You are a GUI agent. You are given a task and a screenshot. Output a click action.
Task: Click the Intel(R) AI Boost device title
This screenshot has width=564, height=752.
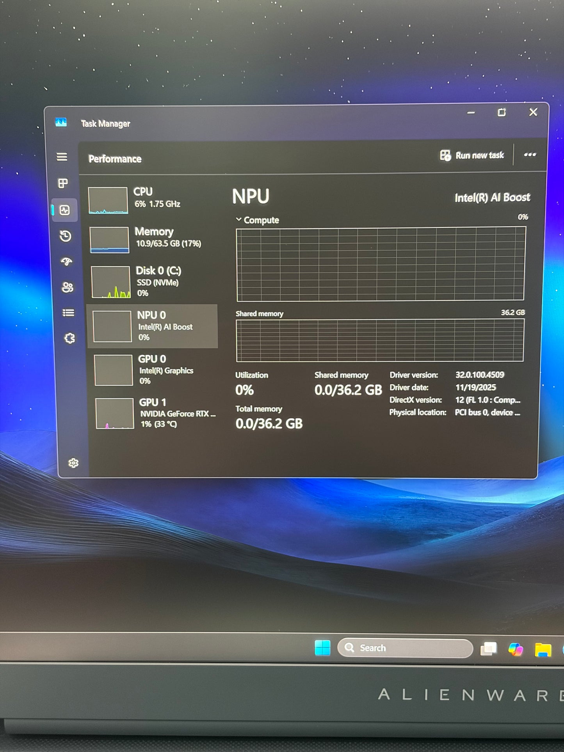[x=492, y=197]
